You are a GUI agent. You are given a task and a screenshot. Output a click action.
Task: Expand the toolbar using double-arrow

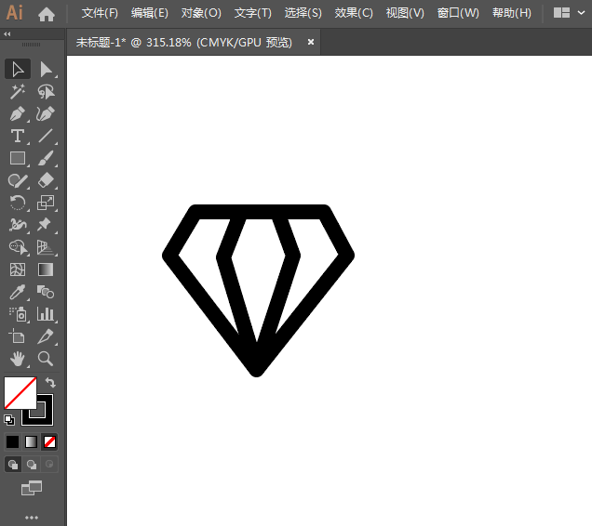(7, 33)
